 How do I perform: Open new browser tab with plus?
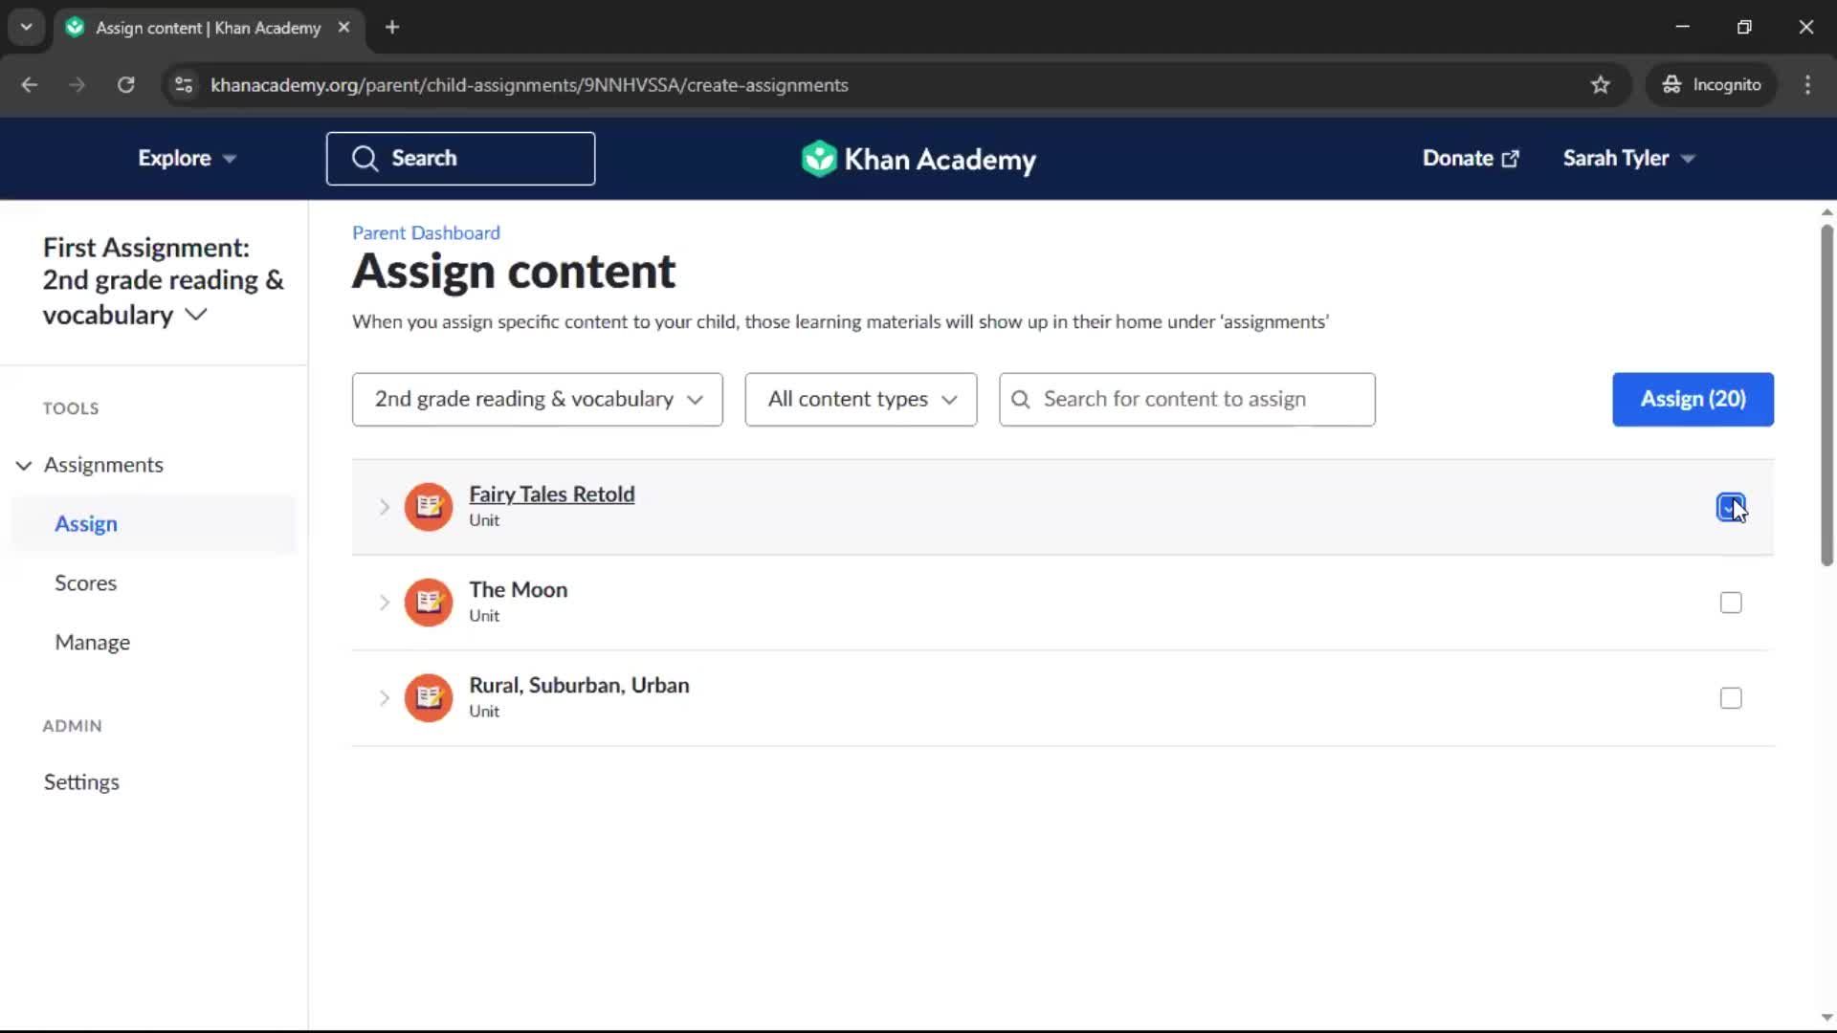tap(392, 28)
